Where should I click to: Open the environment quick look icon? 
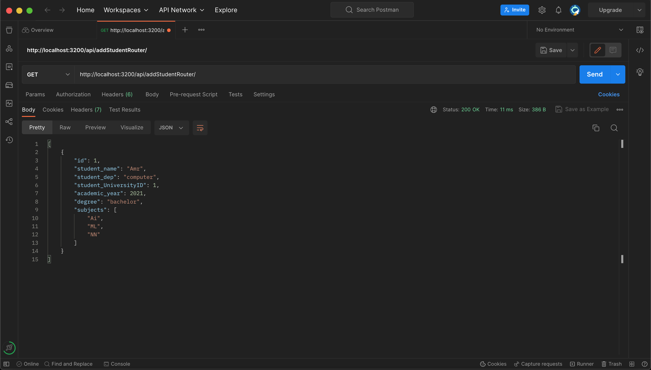(640, 30)
